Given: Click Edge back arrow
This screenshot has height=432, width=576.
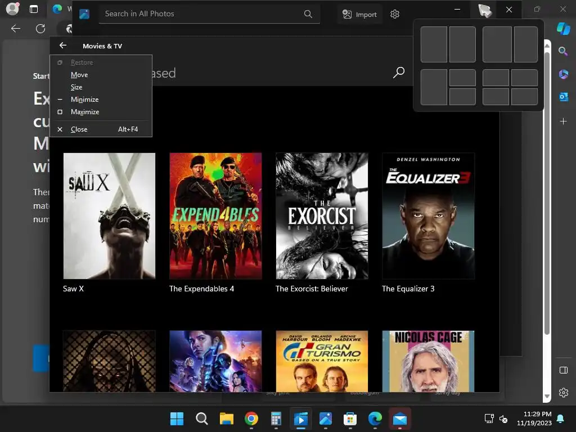Looking at the screenshot, I should pyautogui.click(x=16, y=28).
